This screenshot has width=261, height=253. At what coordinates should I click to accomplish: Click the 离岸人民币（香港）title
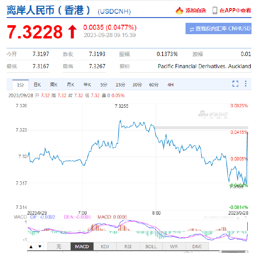(48, 10)
